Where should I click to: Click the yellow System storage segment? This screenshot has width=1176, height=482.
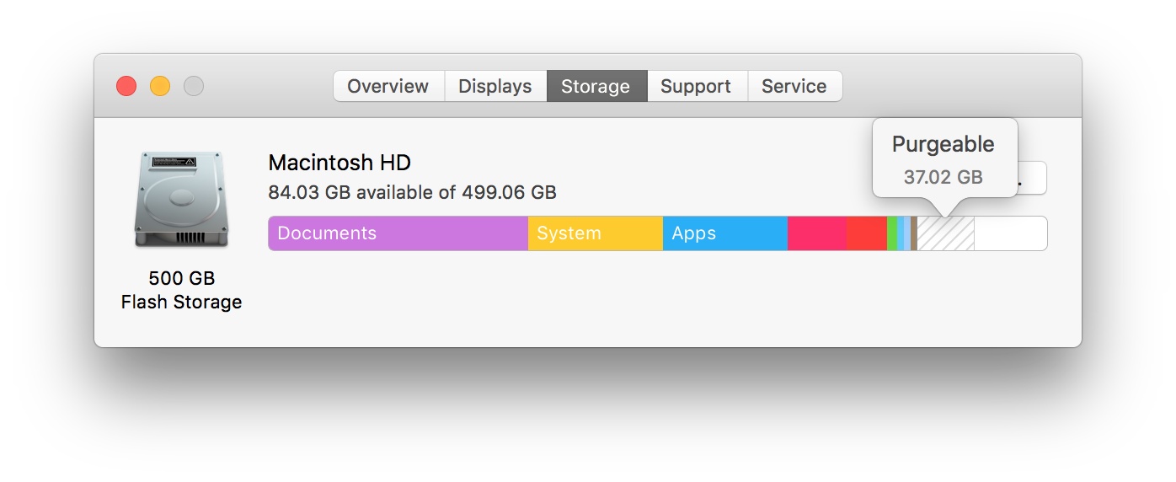(595, 233)
